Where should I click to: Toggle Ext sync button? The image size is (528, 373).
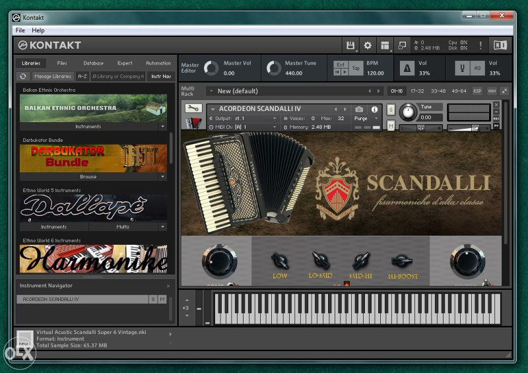coord(341,65)
